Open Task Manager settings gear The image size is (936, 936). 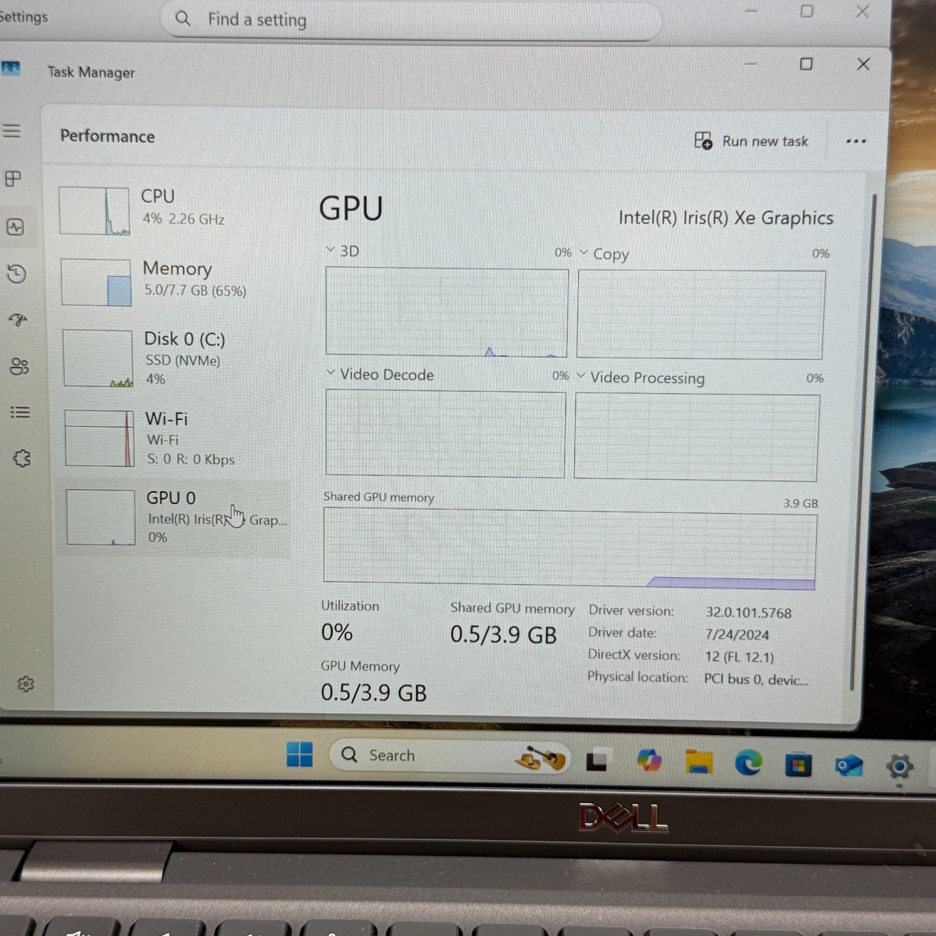[26, 684]
